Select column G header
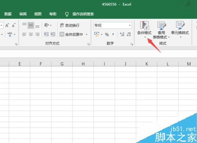 click(x=62, y=64)
